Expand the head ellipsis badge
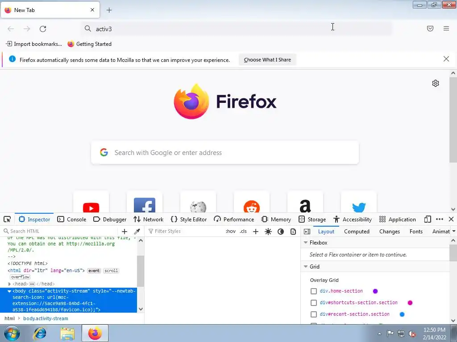Screen dimensions: 457x342 pyautogui.click(x=32, y=284)
